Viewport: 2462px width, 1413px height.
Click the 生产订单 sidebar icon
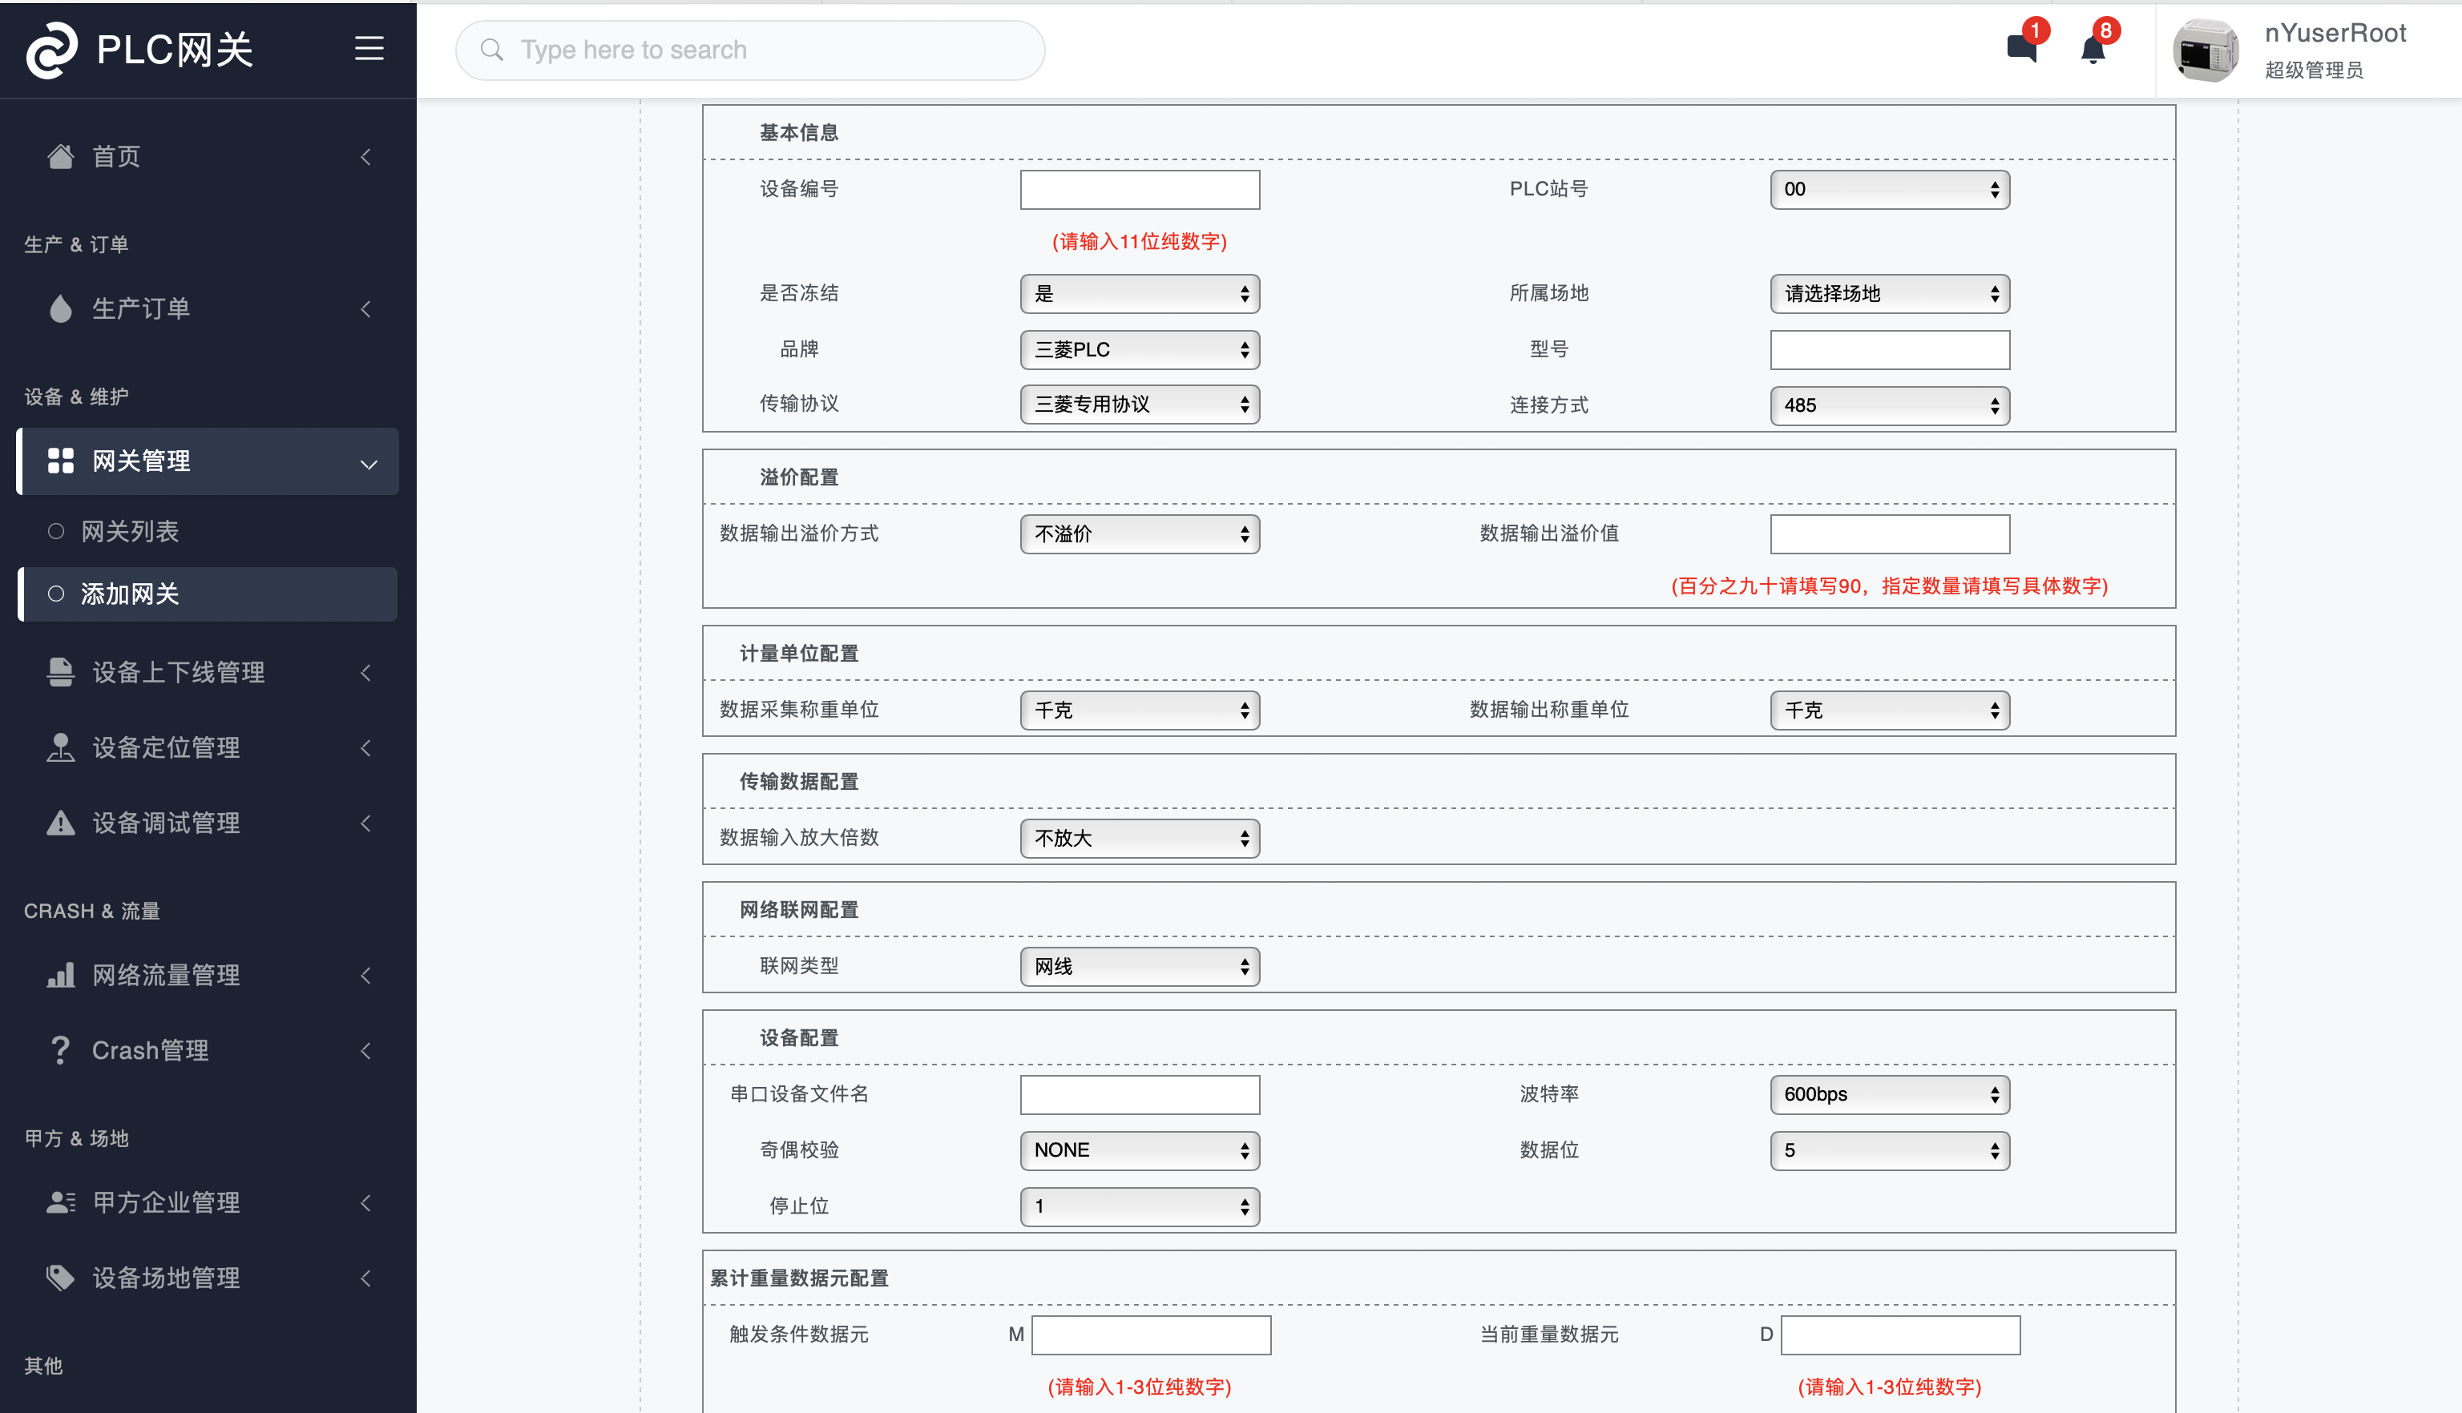coord(59,308)
